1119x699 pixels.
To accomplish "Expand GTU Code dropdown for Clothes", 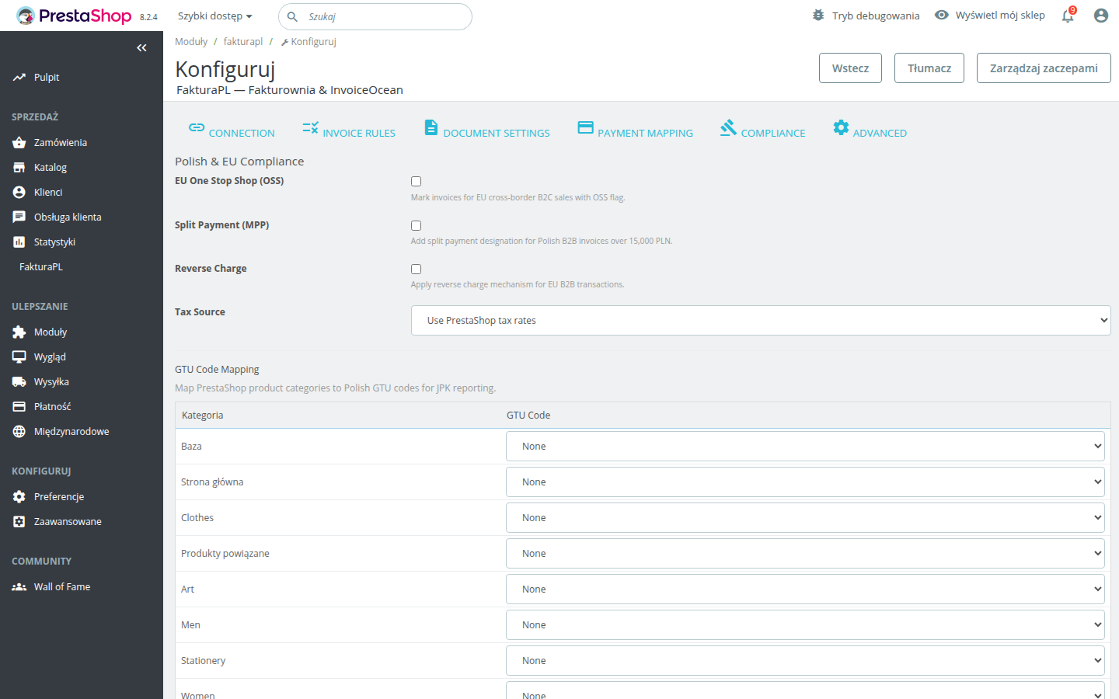I will tap(804, 518).
